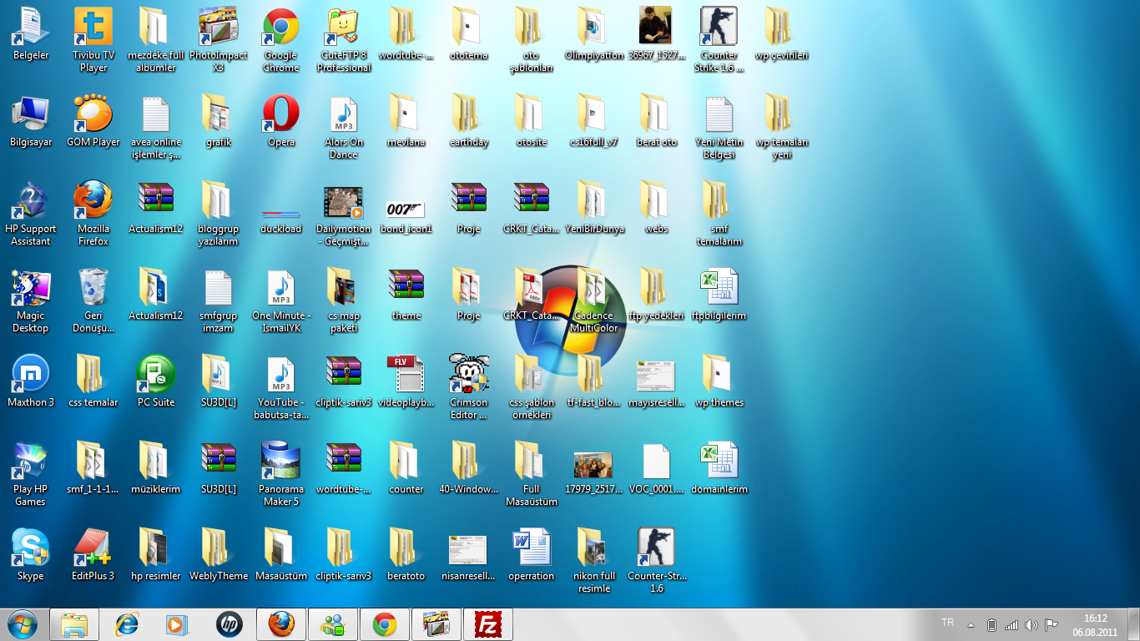Select the nikon full resimle folder
The height and width of the screenshot is (641, 1140).
pos(594,560)
